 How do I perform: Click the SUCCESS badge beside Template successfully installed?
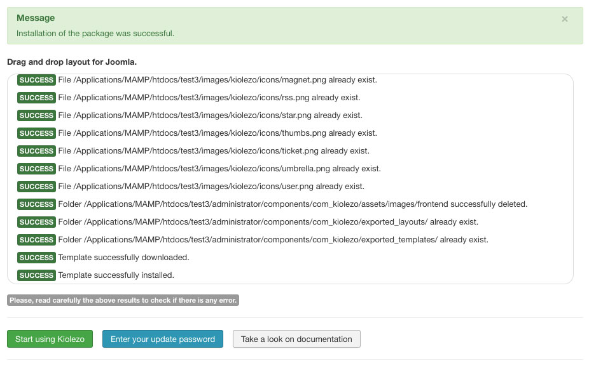(x=36, y=275)
